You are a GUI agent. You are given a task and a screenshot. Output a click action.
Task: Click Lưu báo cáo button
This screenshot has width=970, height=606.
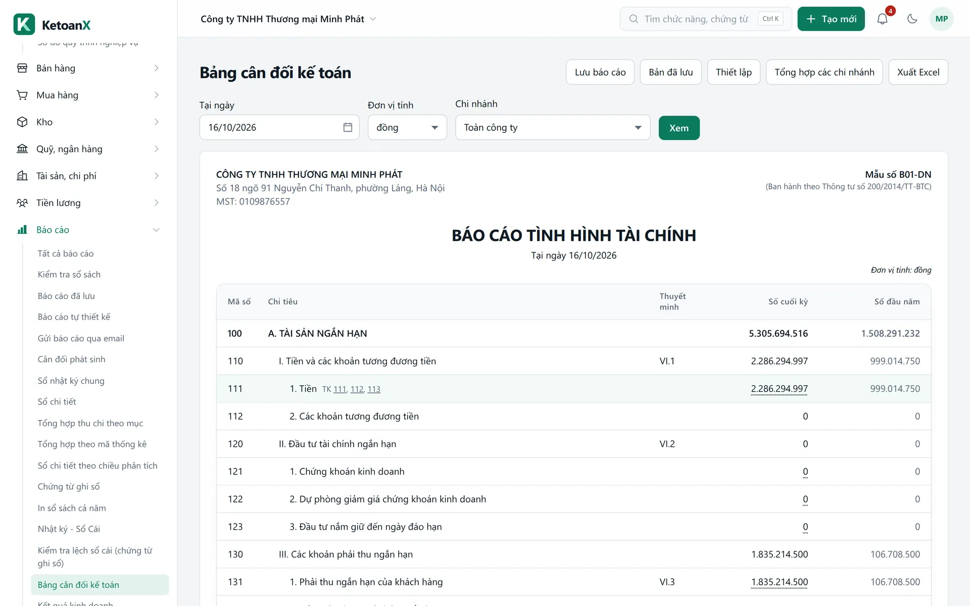coord(600,72)
